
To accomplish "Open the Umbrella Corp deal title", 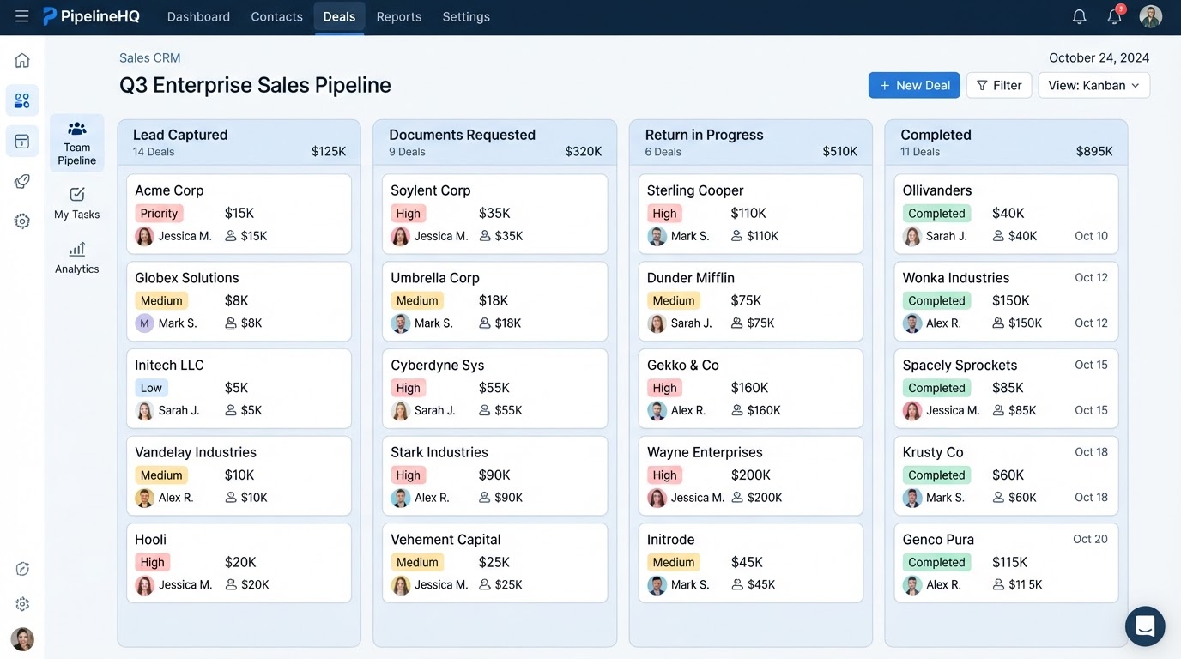I will coord(435,278).
